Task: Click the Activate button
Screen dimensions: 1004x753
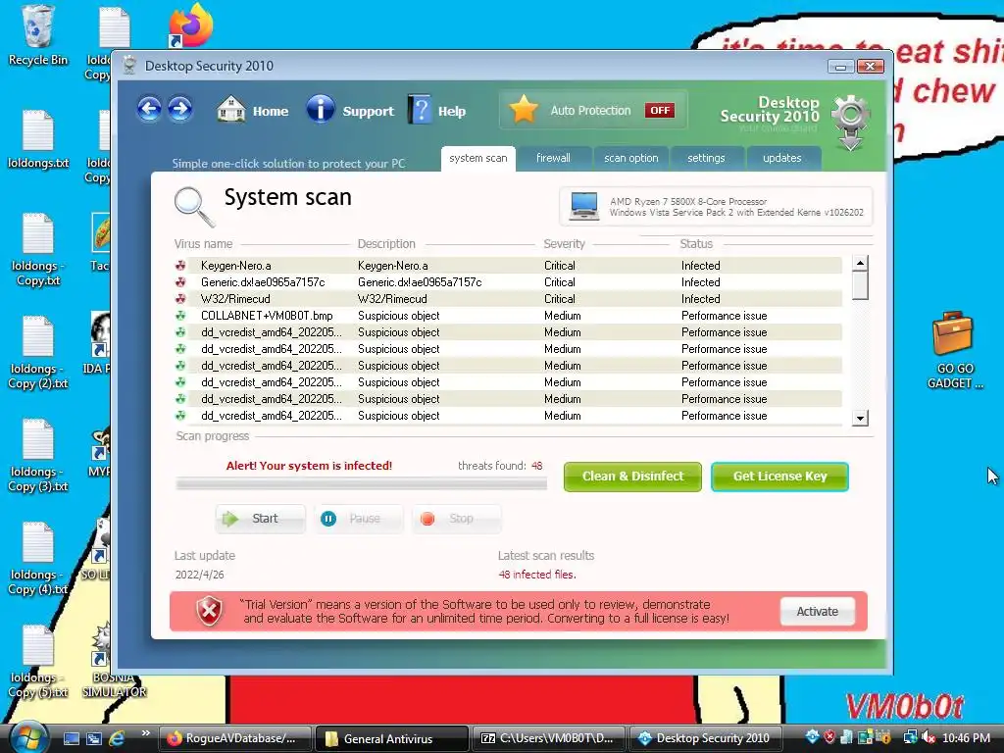Action: tap(817, 612)
